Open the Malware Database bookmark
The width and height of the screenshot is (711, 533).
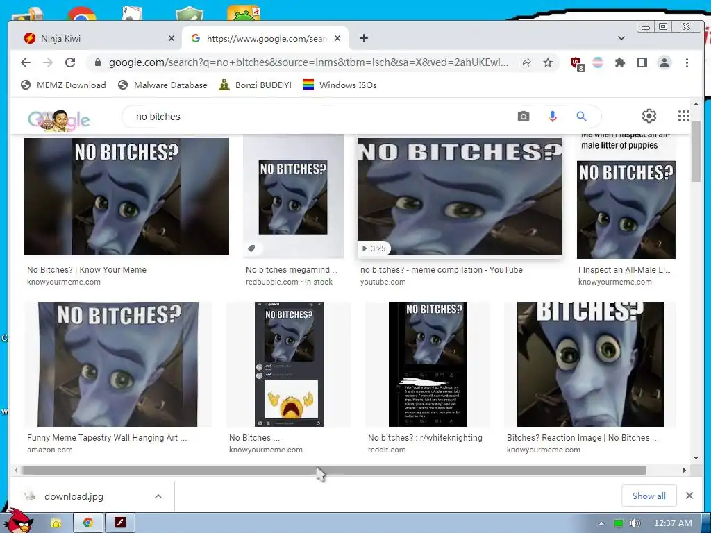pos(162,85)
